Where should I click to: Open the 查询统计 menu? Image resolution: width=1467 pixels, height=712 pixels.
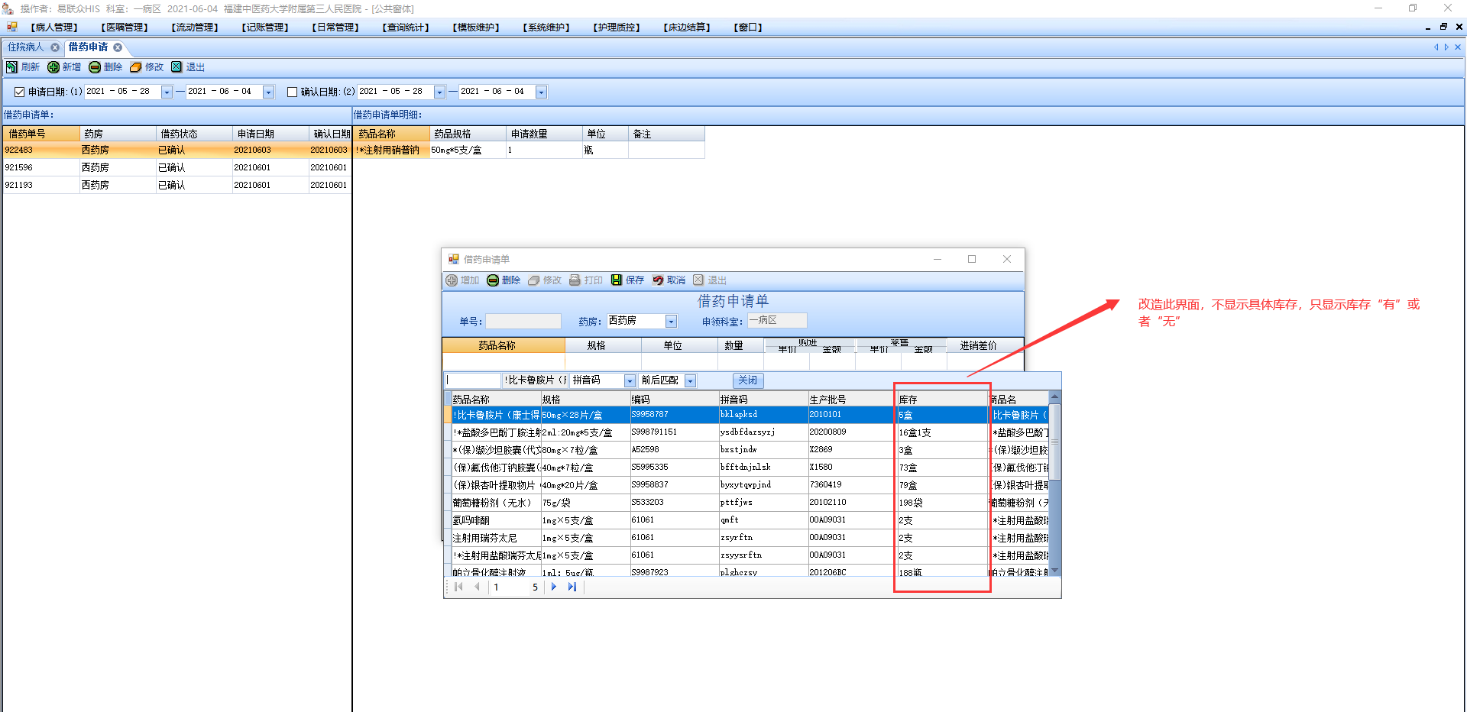[406, 28]
